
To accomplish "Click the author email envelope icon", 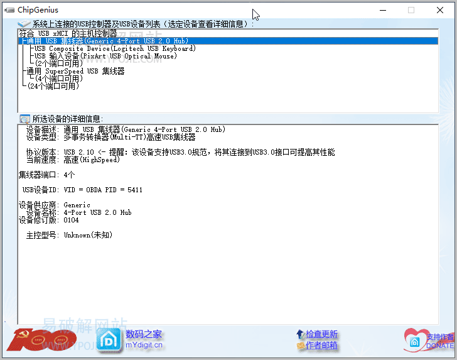I will point(300,346).
